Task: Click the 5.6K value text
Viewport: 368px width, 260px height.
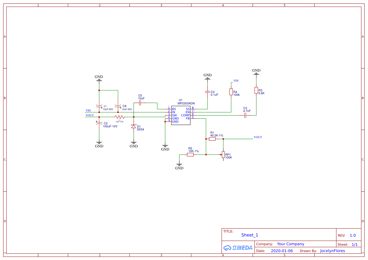Action: (x=261, y=93)
